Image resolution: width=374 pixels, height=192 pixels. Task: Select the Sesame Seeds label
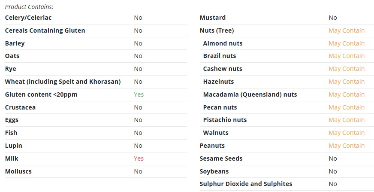pos(221,158)
